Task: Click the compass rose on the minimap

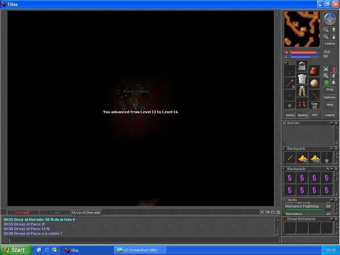Action: click(x=330, y=19)
